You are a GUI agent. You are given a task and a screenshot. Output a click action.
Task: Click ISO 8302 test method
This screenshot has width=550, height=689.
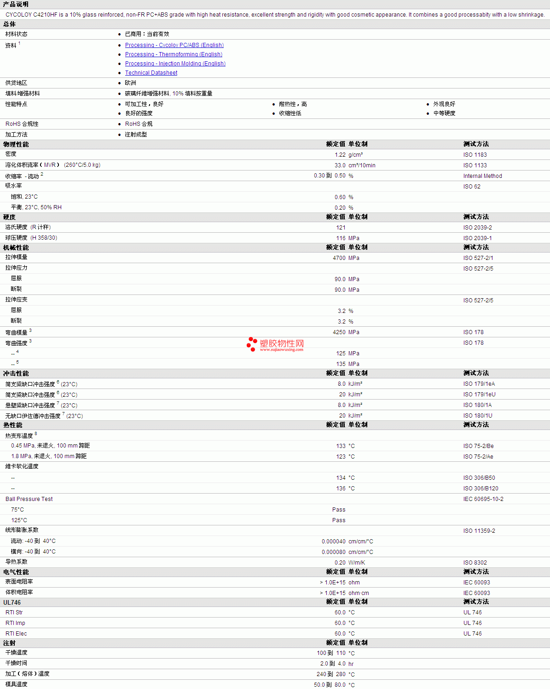[475, 563]
